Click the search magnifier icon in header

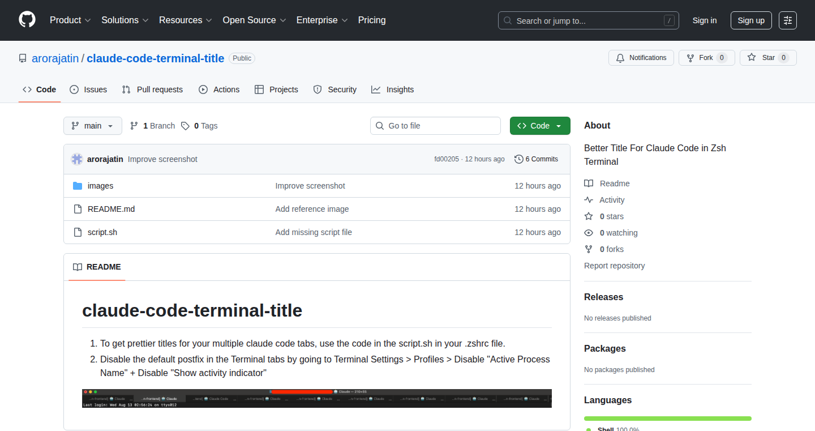click(508, 21)
